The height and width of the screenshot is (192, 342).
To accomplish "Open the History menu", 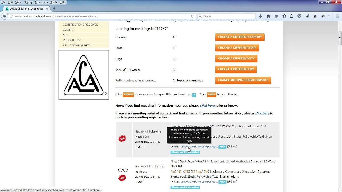I will [x=28, y=2].
